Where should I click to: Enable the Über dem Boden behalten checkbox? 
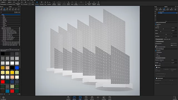pyautogui.click(x=156, y=47)
